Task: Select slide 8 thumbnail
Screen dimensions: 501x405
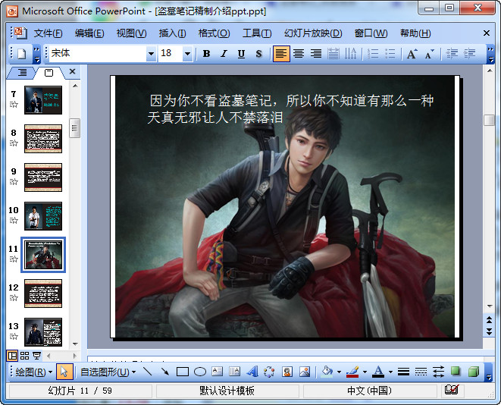Action: pos(43,139)
